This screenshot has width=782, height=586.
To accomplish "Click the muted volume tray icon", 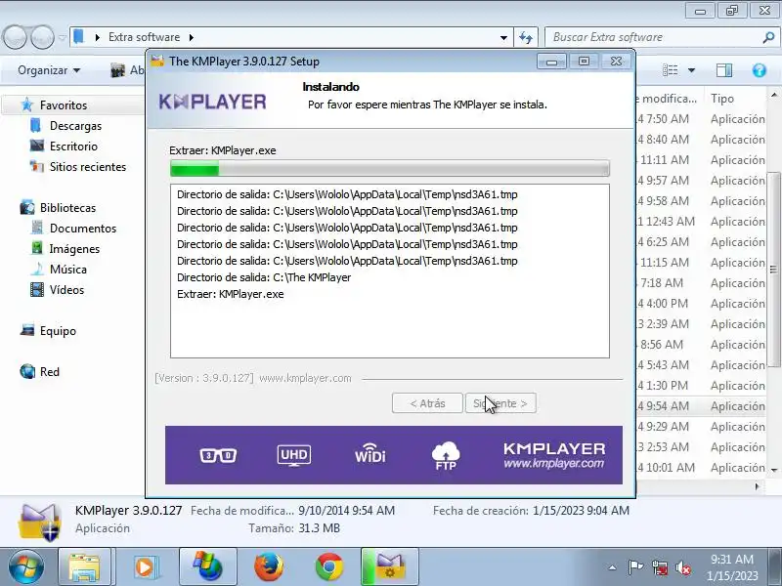I will tap(683, 567).
